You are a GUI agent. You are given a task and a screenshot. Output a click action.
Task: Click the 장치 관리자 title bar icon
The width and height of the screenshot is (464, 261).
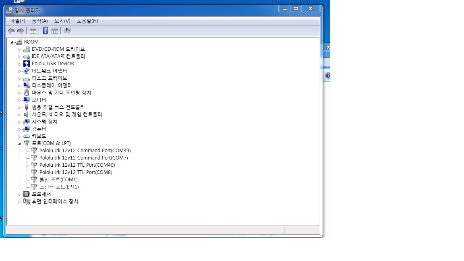point(10,10)
